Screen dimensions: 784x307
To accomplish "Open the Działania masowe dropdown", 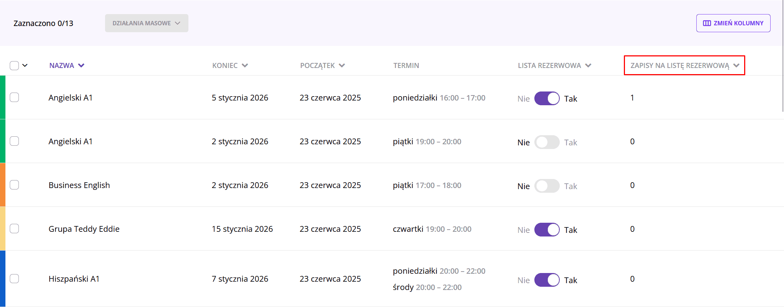I will click(146, 23).
